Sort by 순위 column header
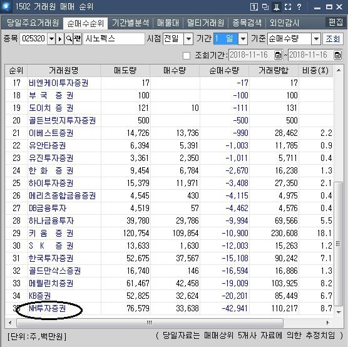348x347 pixels. tap(16, 71)
